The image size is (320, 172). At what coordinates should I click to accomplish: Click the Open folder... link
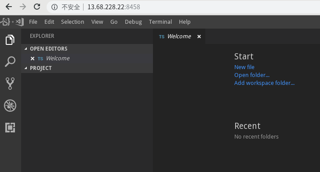[x=252, y=75]
